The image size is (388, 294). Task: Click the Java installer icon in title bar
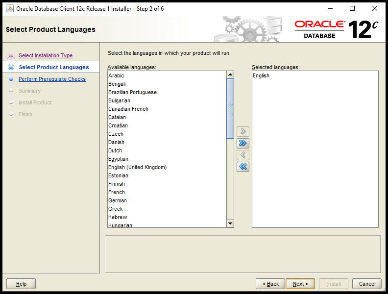click(x=10, y=9)
